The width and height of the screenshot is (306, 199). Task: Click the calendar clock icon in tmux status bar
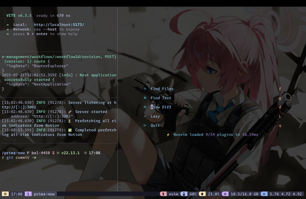5,194
